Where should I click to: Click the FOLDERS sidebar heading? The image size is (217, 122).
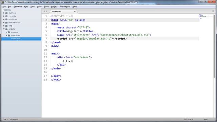(x=7, y=10)
